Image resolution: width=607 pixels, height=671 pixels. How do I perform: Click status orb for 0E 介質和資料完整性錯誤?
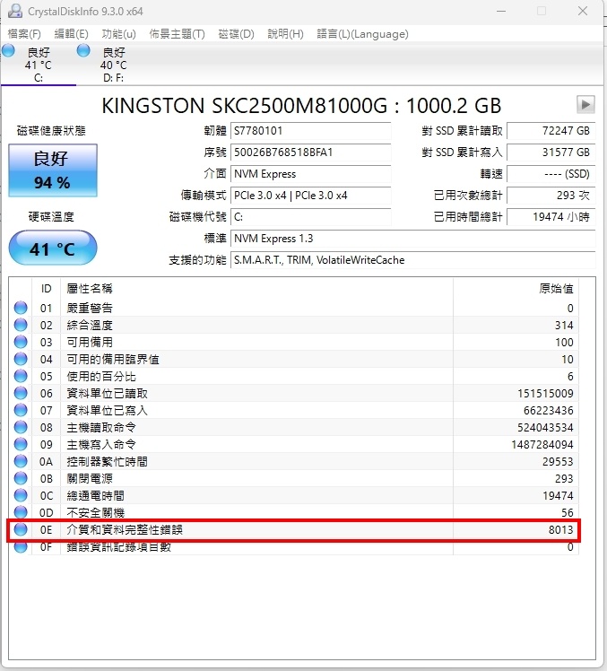[x=21, y=530]
